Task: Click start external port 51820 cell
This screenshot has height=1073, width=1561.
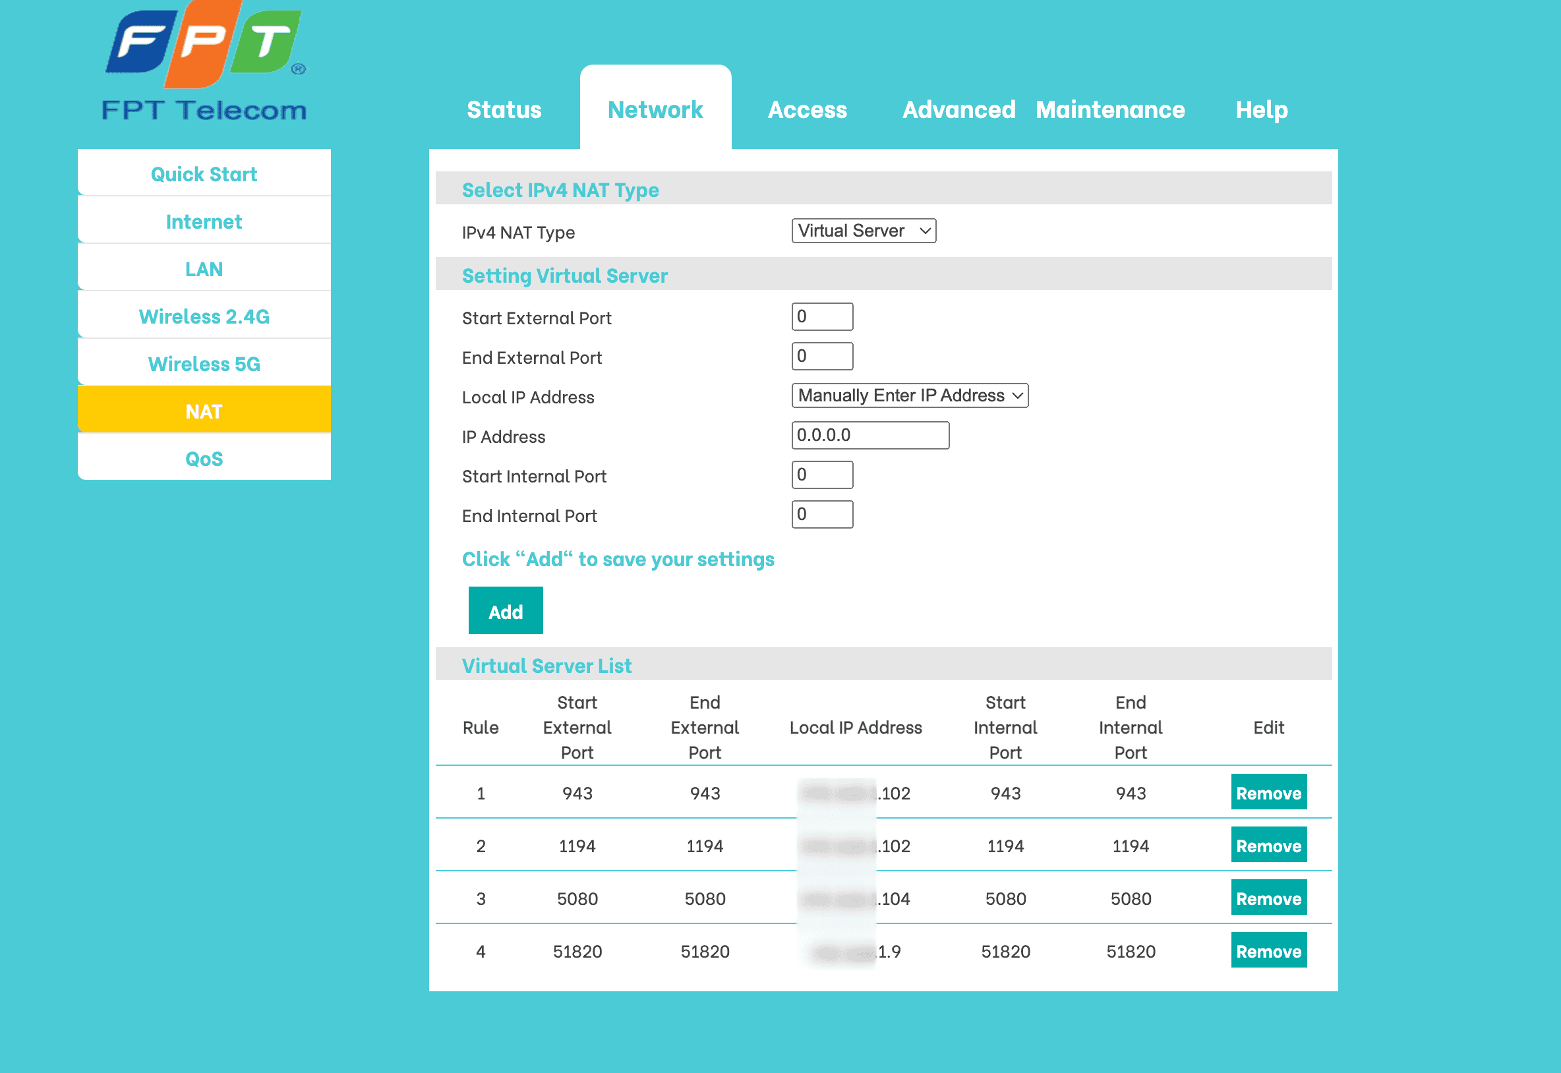Action: tap(577, 951)
